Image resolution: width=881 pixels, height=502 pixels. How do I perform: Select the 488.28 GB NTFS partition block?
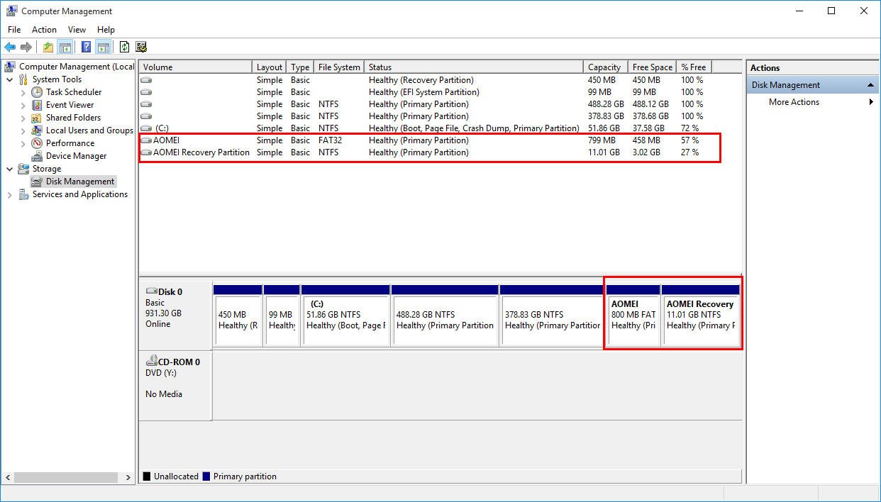click(445, 320)
